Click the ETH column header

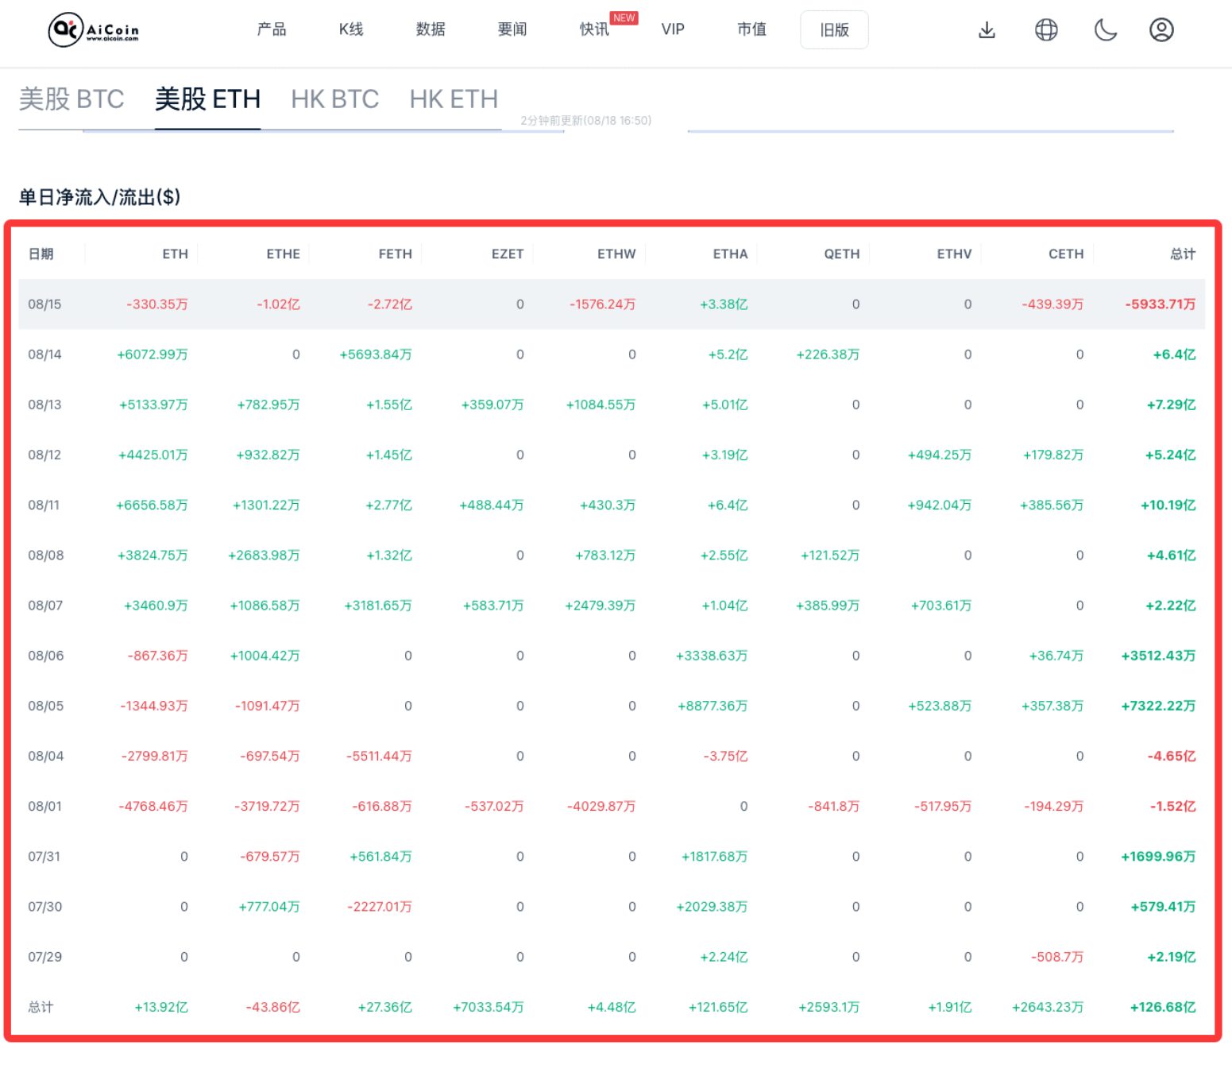(x=176, y=254)
